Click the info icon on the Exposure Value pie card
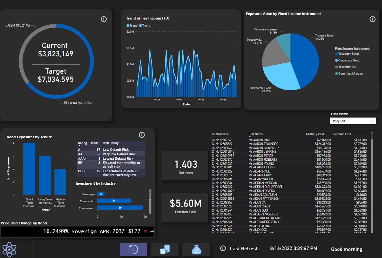The width and height of the screenshot is (382, 258). (372, 19)
